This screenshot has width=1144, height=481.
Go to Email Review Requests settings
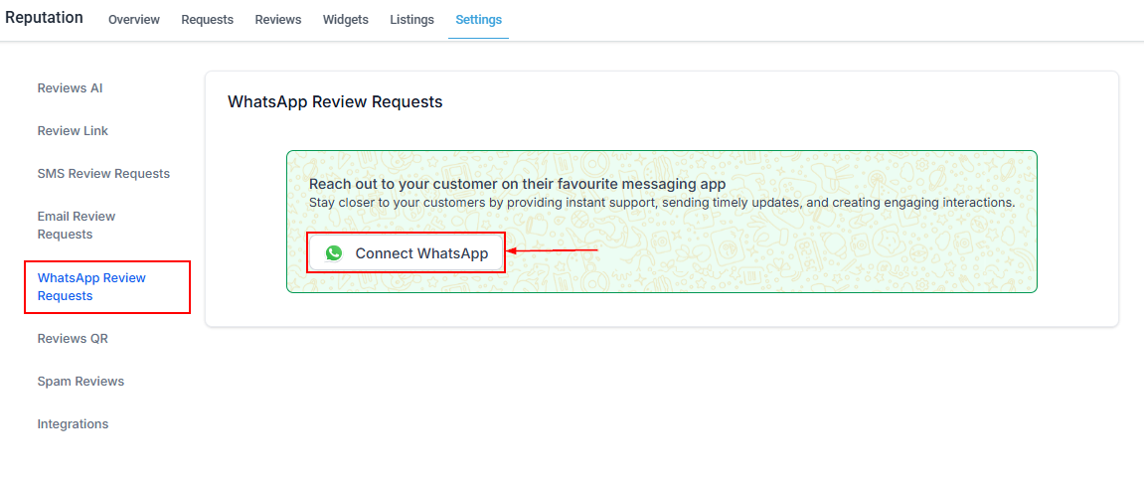click(77, 226)
